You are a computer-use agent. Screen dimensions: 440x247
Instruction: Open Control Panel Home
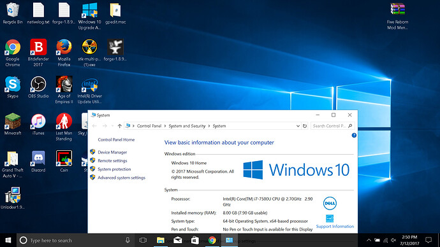[x=116, y=139]
